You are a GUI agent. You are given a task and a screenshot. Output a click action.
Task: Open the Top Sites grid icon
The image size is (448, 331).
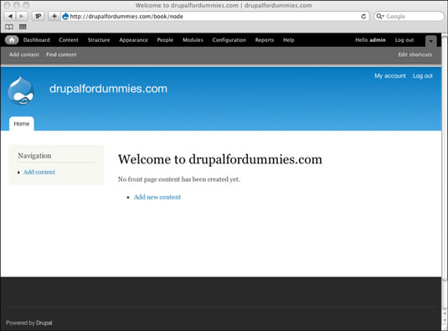click(x=23, y=27)
